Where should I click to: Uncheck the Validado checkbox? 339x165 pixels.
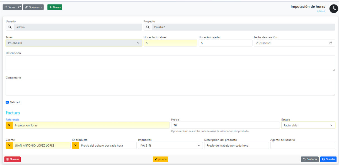pyautogui.click(x=7, y=102)
